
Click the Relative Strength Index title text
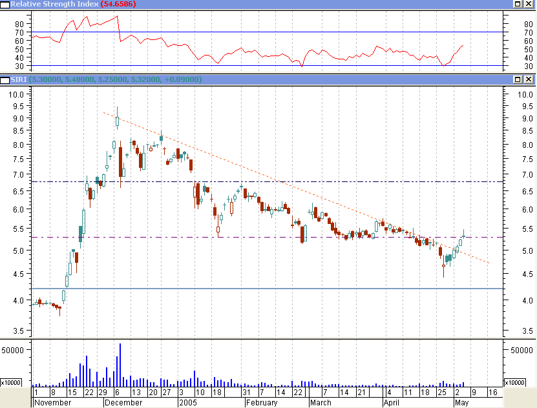(54, 4)
